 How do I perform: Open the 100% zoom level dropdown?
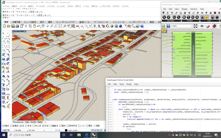(182, 26)
